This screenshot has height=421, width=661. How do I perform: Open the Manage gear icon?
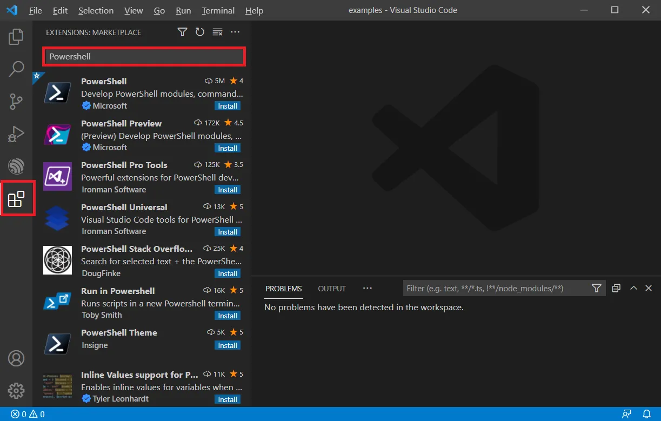coord(16,390)
